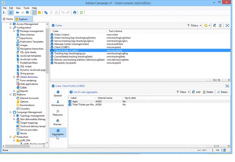
Task: Collapse the Platform tree node
Action: (10, 95)
